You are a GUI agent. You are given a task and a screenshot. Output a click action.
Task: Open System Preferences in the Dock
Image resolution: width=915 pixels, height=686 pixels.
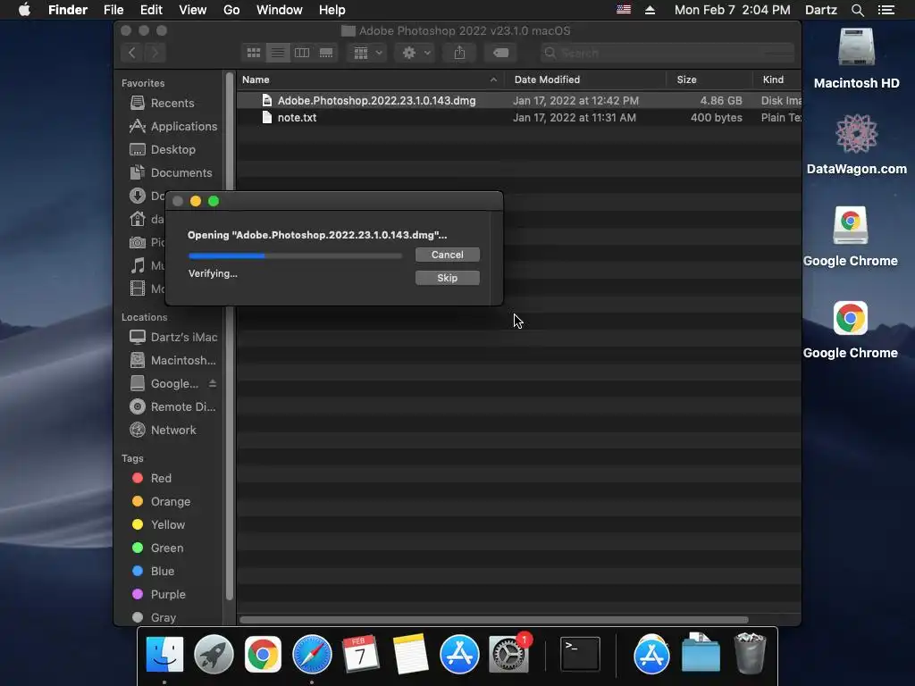(508, 655)
